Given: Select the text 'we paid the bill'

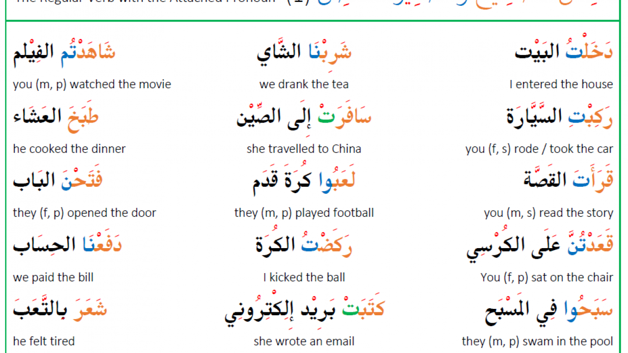Looking at the screenshot, I should pos(53,277).
